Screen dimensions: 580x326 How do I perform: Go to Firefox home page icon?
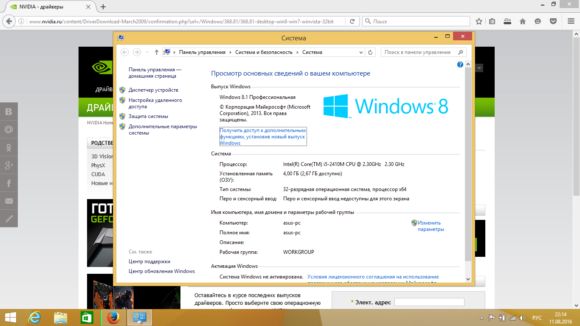[523, 21]
